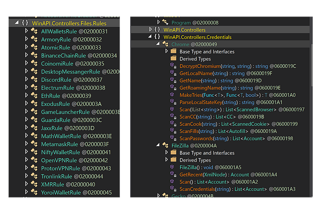The height and width of the screenshot is (214, 321).
Task: Click the class icon beside ProtonVPNRule
Action: [34, 168]
